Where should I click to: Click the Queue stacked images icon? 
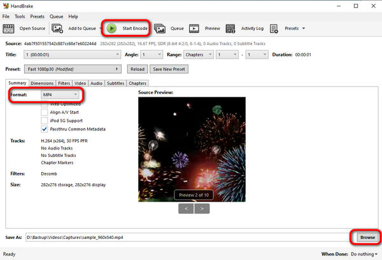(x=160, y=29)
